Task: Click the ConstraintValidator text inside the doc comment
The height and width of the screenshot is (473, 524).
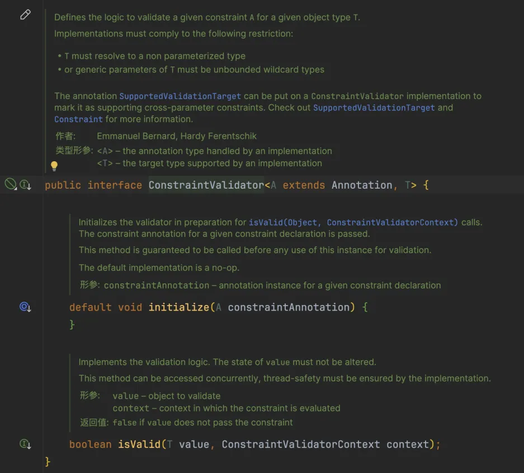Action: pos(357,96)
